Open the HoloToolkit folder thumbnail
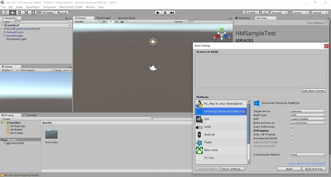The width and height of the screenshot is (331, 177). click(51, 134)
